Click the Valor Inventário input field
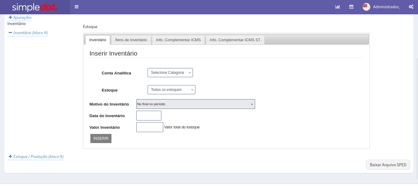418x187 pixels. pyautogui.click(x=149, y=127)
